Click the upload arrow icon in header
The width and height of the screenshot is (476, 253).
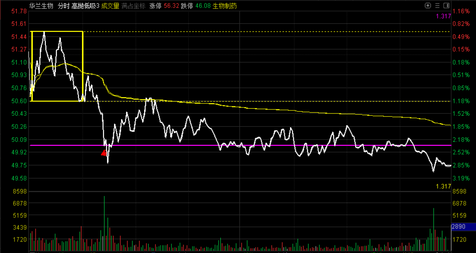pyautogui.click(x=428, y=5)
